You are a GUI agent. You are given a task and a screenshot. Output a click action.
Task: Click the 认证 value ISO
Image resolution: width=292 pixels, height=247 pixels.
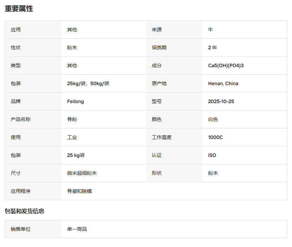[x=210, y=155]
